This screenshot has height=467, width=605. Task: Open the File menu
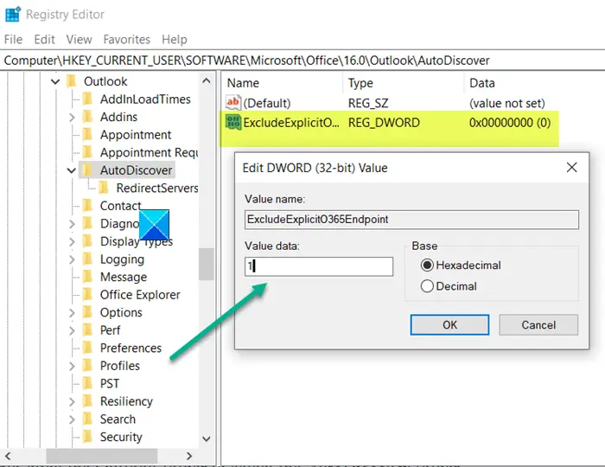[13, 40]
